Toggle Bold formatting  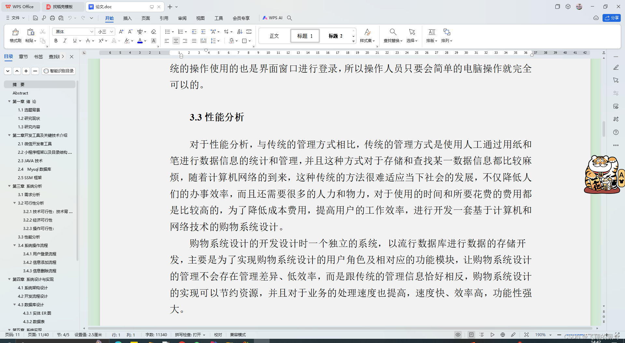pos(56,41)
